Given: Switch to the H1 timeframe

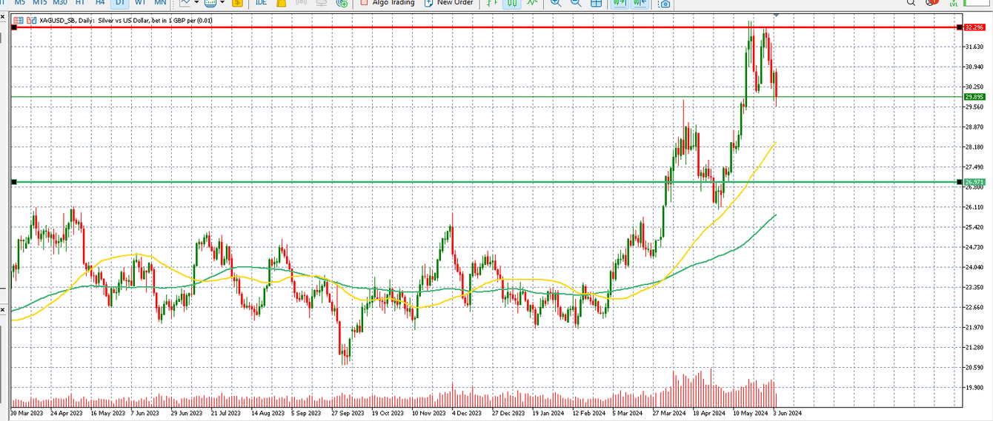Looking at the screenshot, I should [x=80, y=2].
